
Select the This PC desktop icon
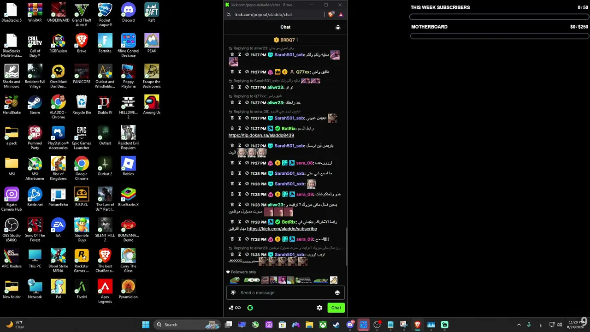click(x=35, y=259)
